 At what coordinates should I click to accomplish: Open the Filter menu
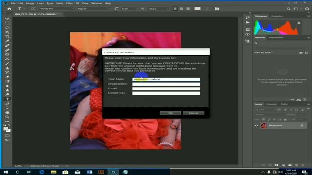pyautogui.click(x=69, y=3)
